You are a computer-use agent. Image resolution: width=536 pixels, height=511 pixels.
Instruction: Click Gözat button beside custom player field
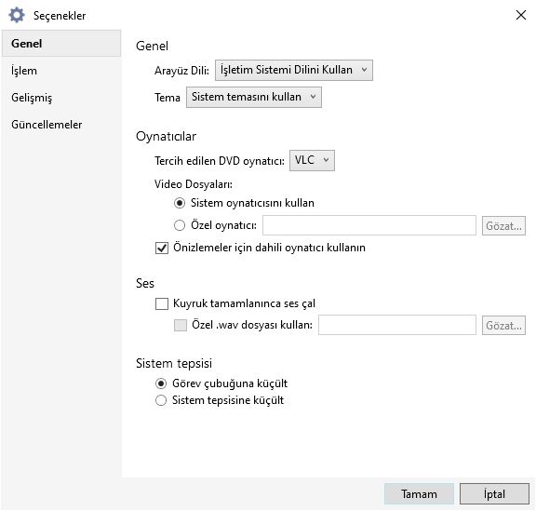pos(503,226)
